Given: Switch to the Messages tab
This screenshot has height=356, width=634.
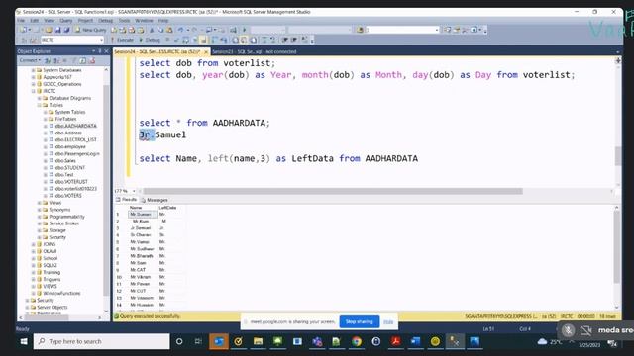Looking at the screenshot, I should [155, 200].
